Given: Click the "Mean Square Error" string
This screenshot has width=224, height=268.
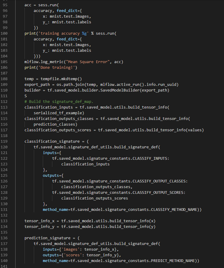Looking at the screenshot, I should coord(88,62).
